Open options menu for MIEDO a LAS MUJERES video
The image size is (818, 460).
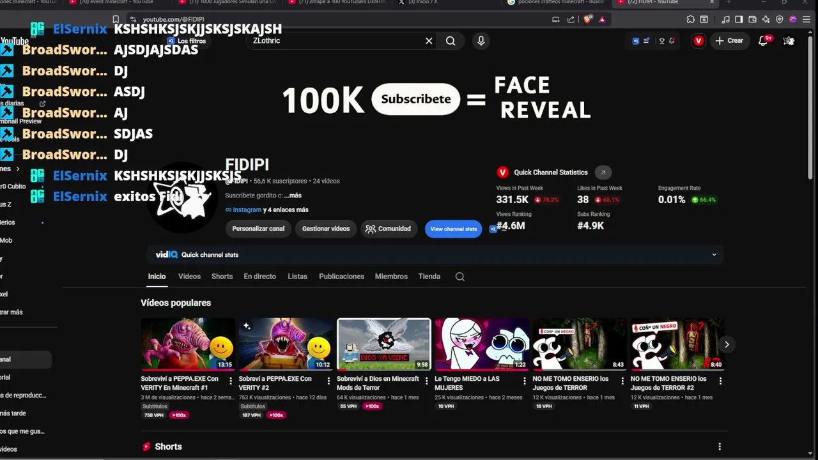pos(525,381)
